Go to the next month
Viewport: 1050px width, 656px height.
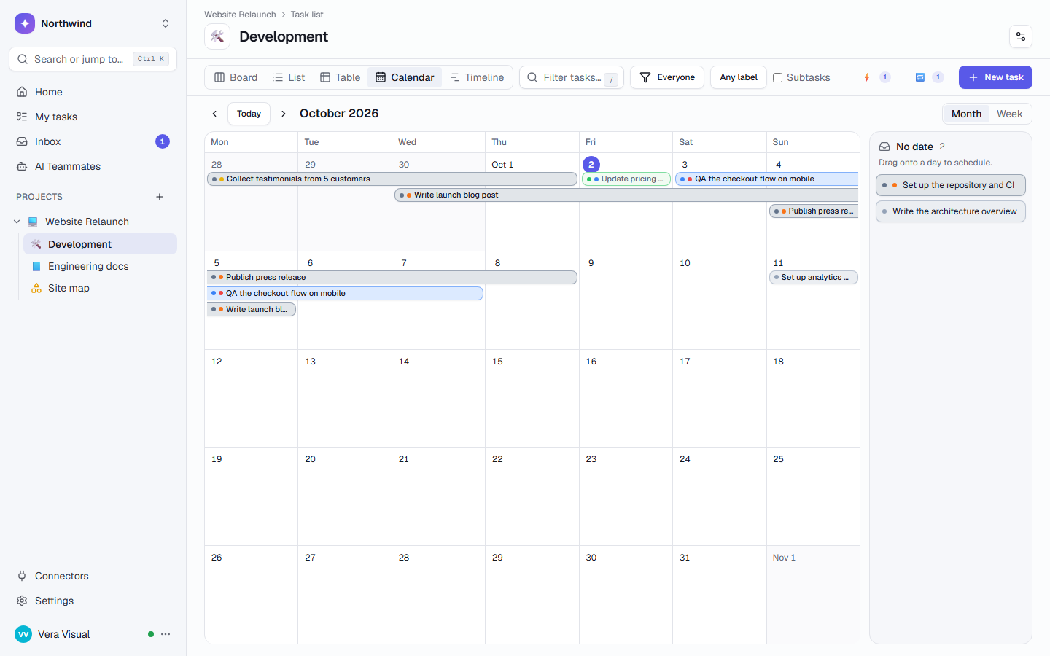pos(284,114)
